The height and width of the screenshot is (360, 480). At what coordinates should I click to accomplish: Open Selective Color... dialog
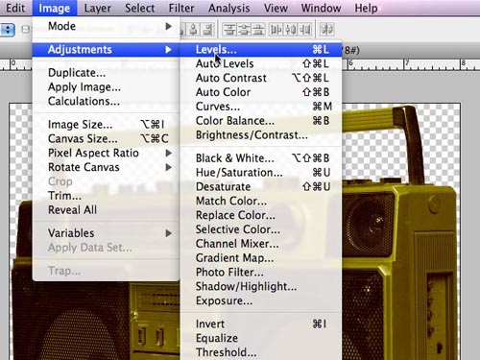pos(261,229)
